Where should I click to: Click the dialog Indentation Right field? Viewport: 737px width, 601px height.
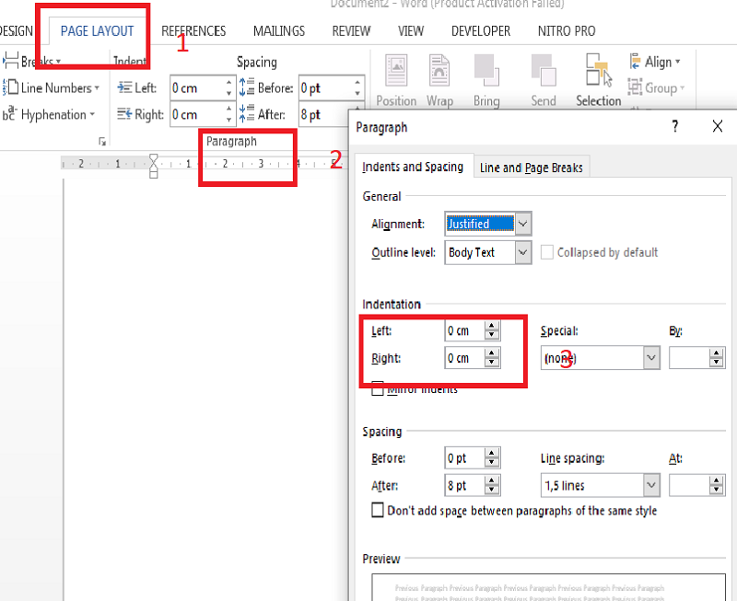473,358
